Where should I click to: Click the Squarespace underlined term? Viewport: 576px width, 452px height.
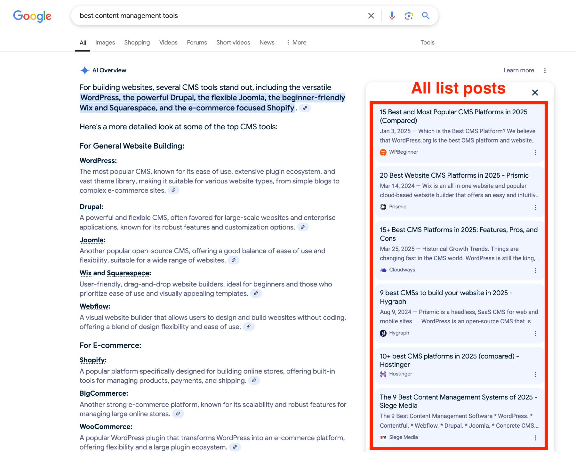pyautogui.click(x=128, y=273)
